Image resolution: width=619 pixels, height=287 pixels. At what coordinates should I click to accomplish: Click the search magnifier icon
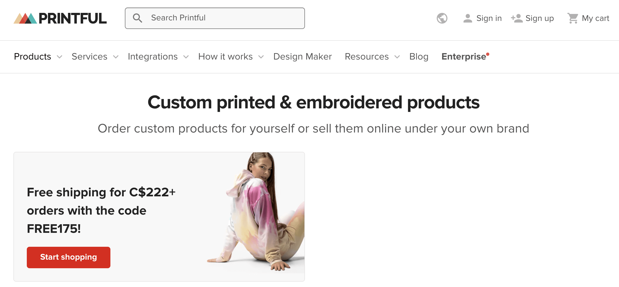click(x=137, y=18)
